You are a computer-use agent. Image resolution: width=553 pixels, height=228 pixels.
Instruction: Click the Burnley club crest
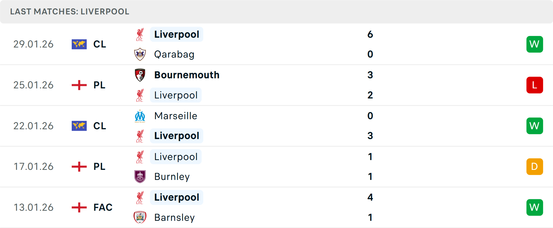click(140, 176)
